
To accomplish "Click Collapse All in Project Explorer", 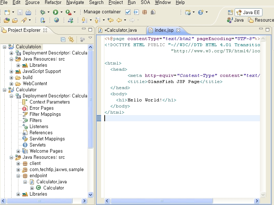I will 63,39.
